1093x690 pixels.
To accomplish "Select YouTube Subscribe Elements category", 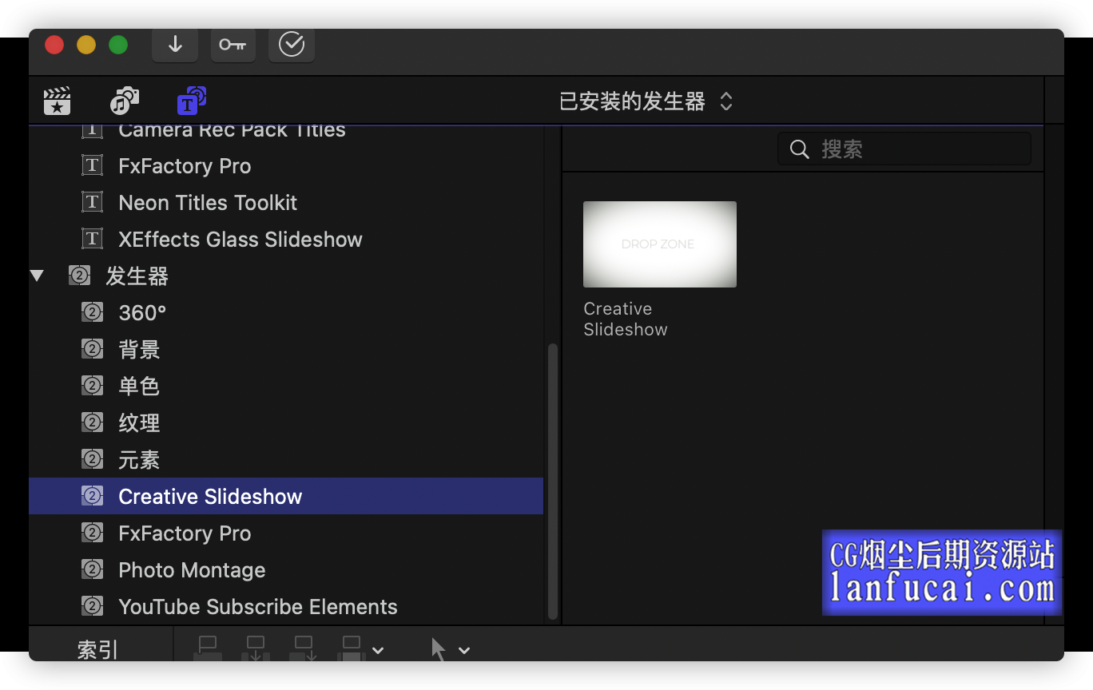I will tap(286, 607).
